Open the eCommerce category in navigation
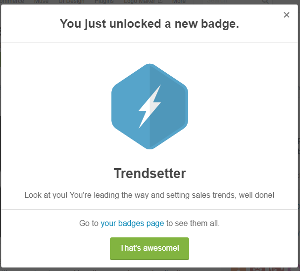Screen dimensions: 300x271 pos(12,2)
